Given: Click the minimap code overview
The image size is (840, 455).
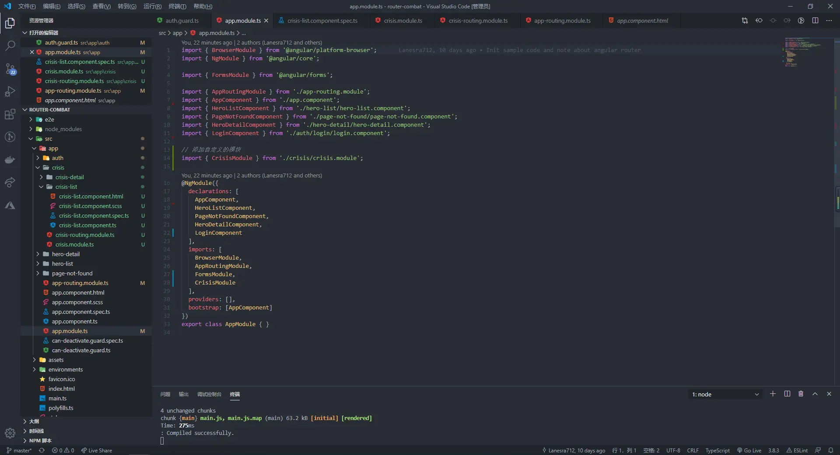Looking at the screenshot, I should pos(808,52).
